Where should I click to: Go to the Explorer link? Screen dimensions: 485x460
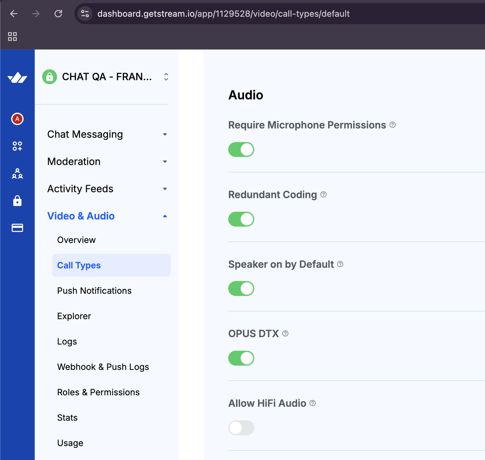(74, 316)
